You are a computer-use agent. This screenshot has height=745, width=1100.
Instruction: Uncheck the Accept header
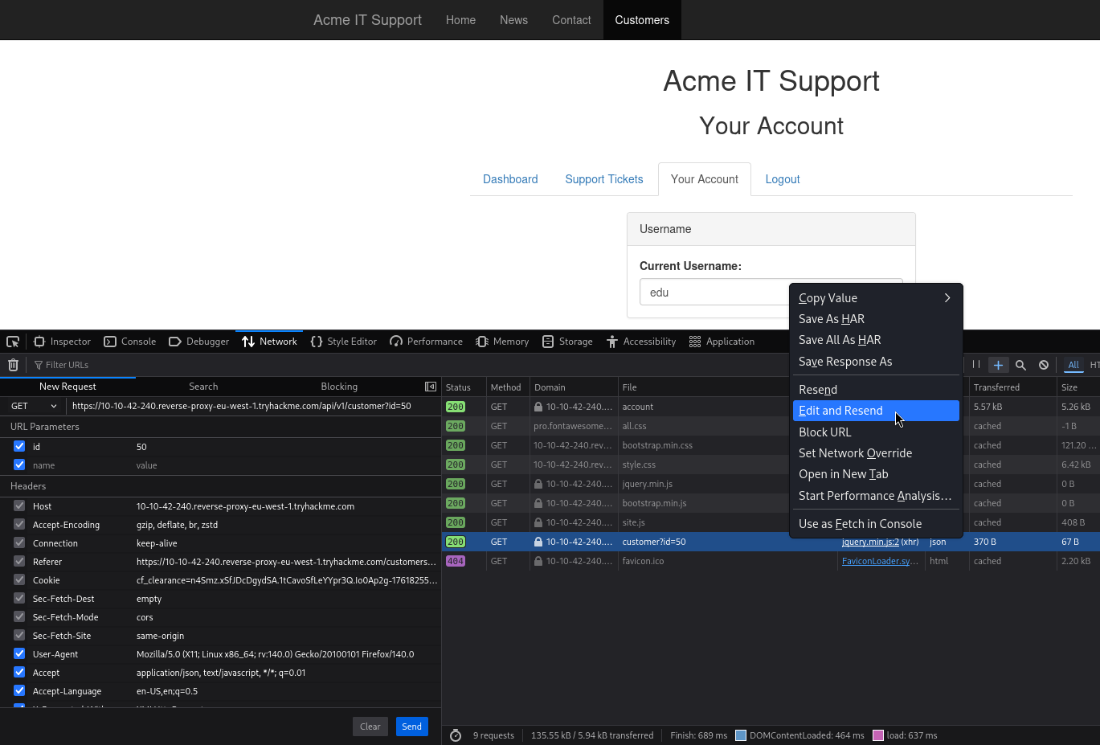tap(19, 672)
